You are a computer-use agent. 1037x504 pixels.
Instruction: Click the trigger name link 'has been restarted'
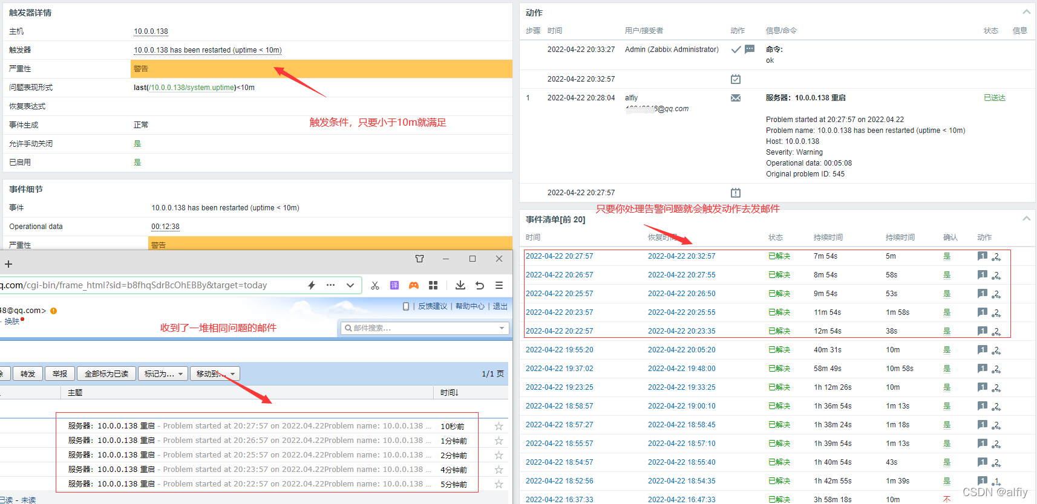point(208,50)
